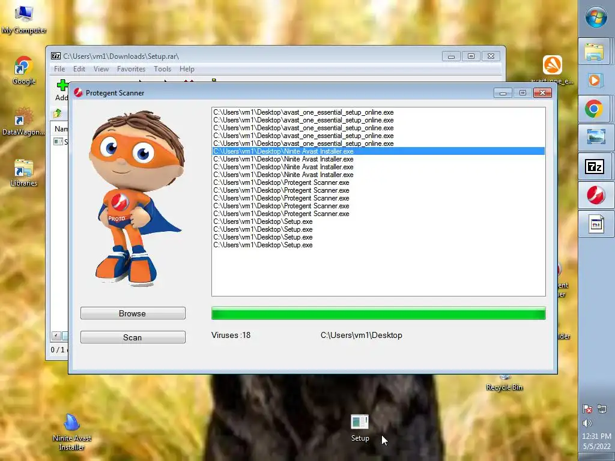
Task: Launch the media player taskbar icon
Action: (594, 80)
